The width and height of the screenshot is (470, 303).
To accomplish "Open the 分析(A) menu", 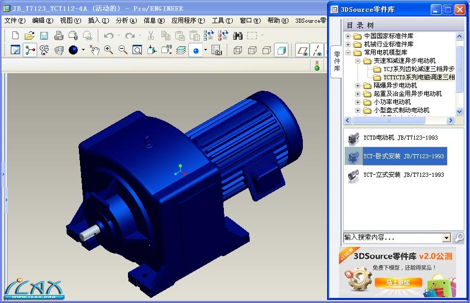I will 126,21.
